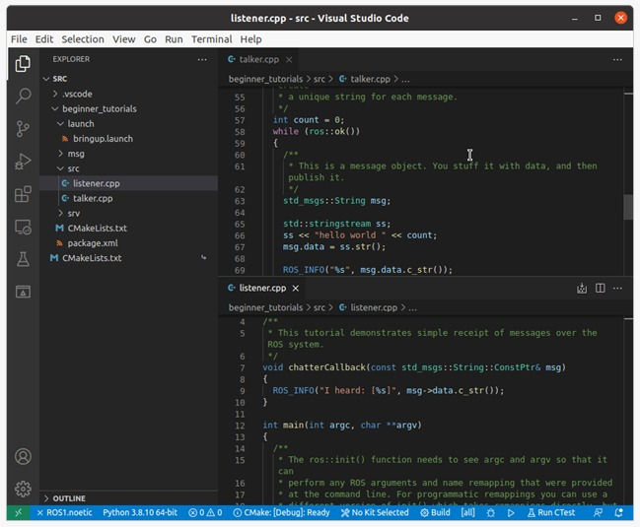The width and height of the screenshot is (640, 527).
Task: Click the CMake launch play icon in status bar
Action: click(511, 513)
